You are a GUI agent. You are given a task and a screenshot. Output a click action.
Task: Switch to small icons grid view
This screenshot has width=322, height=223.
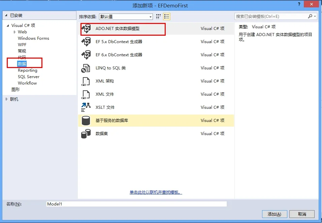158,17
